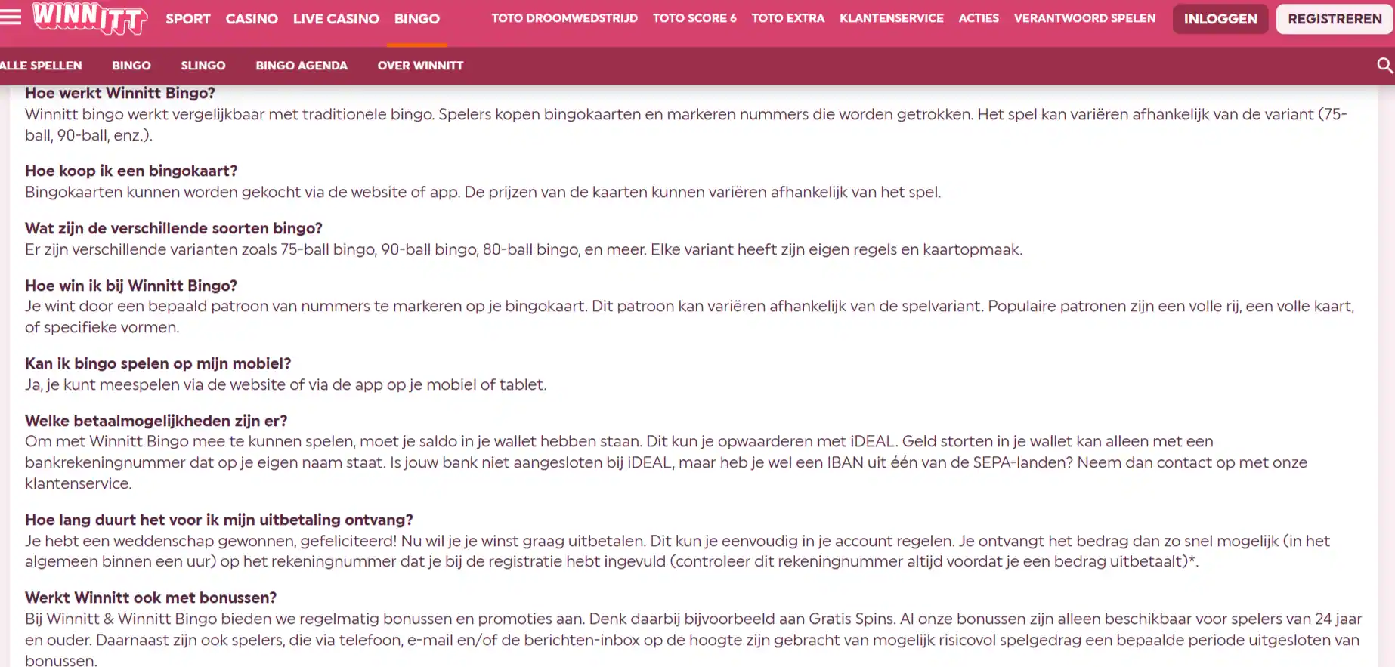Open Toto Extra link
Screen dimensions: 1395x667
point(788,18)
